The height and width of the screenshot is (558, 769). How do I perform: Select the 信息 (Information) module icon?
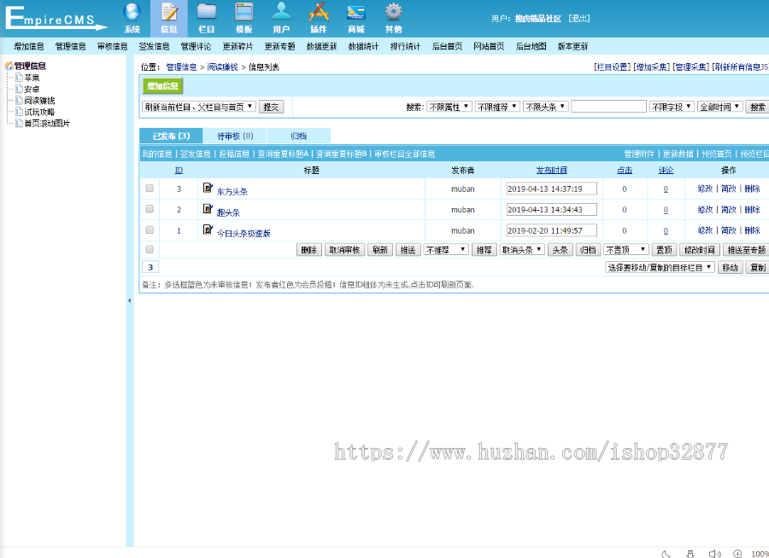[x=168, y=17]
